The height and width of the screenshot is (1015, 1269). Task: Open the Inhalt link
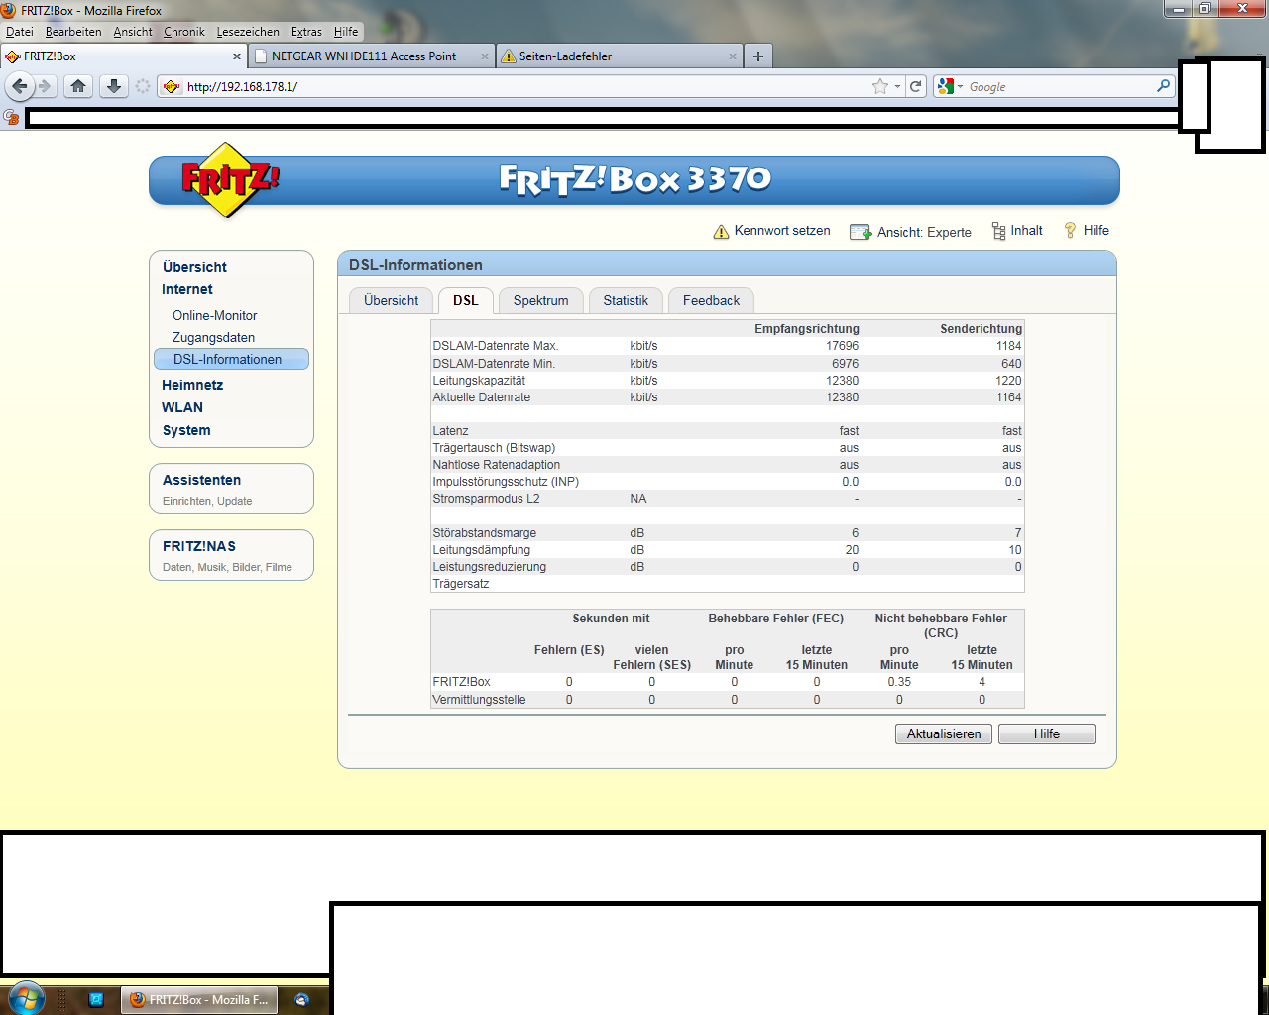(x=1026, y=230)
